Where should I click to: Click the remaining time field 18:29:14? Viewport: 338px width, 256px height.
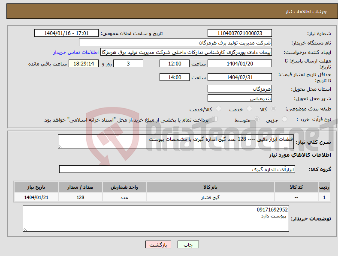click(x=84, y=63)
